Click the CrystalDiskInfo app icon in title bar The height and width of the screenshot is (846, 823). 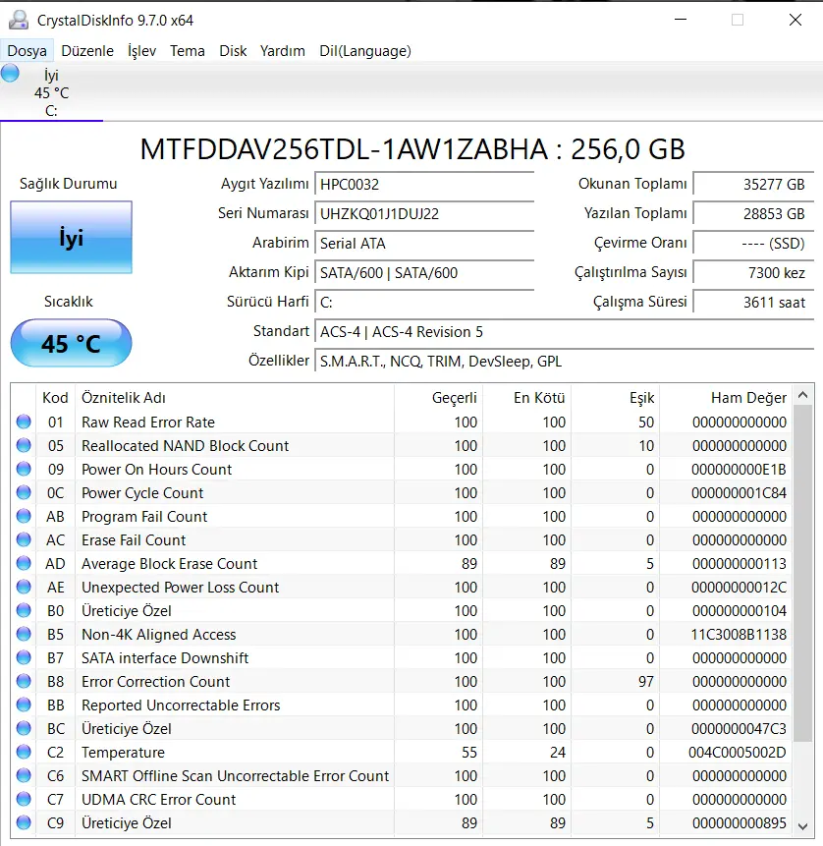19,20
